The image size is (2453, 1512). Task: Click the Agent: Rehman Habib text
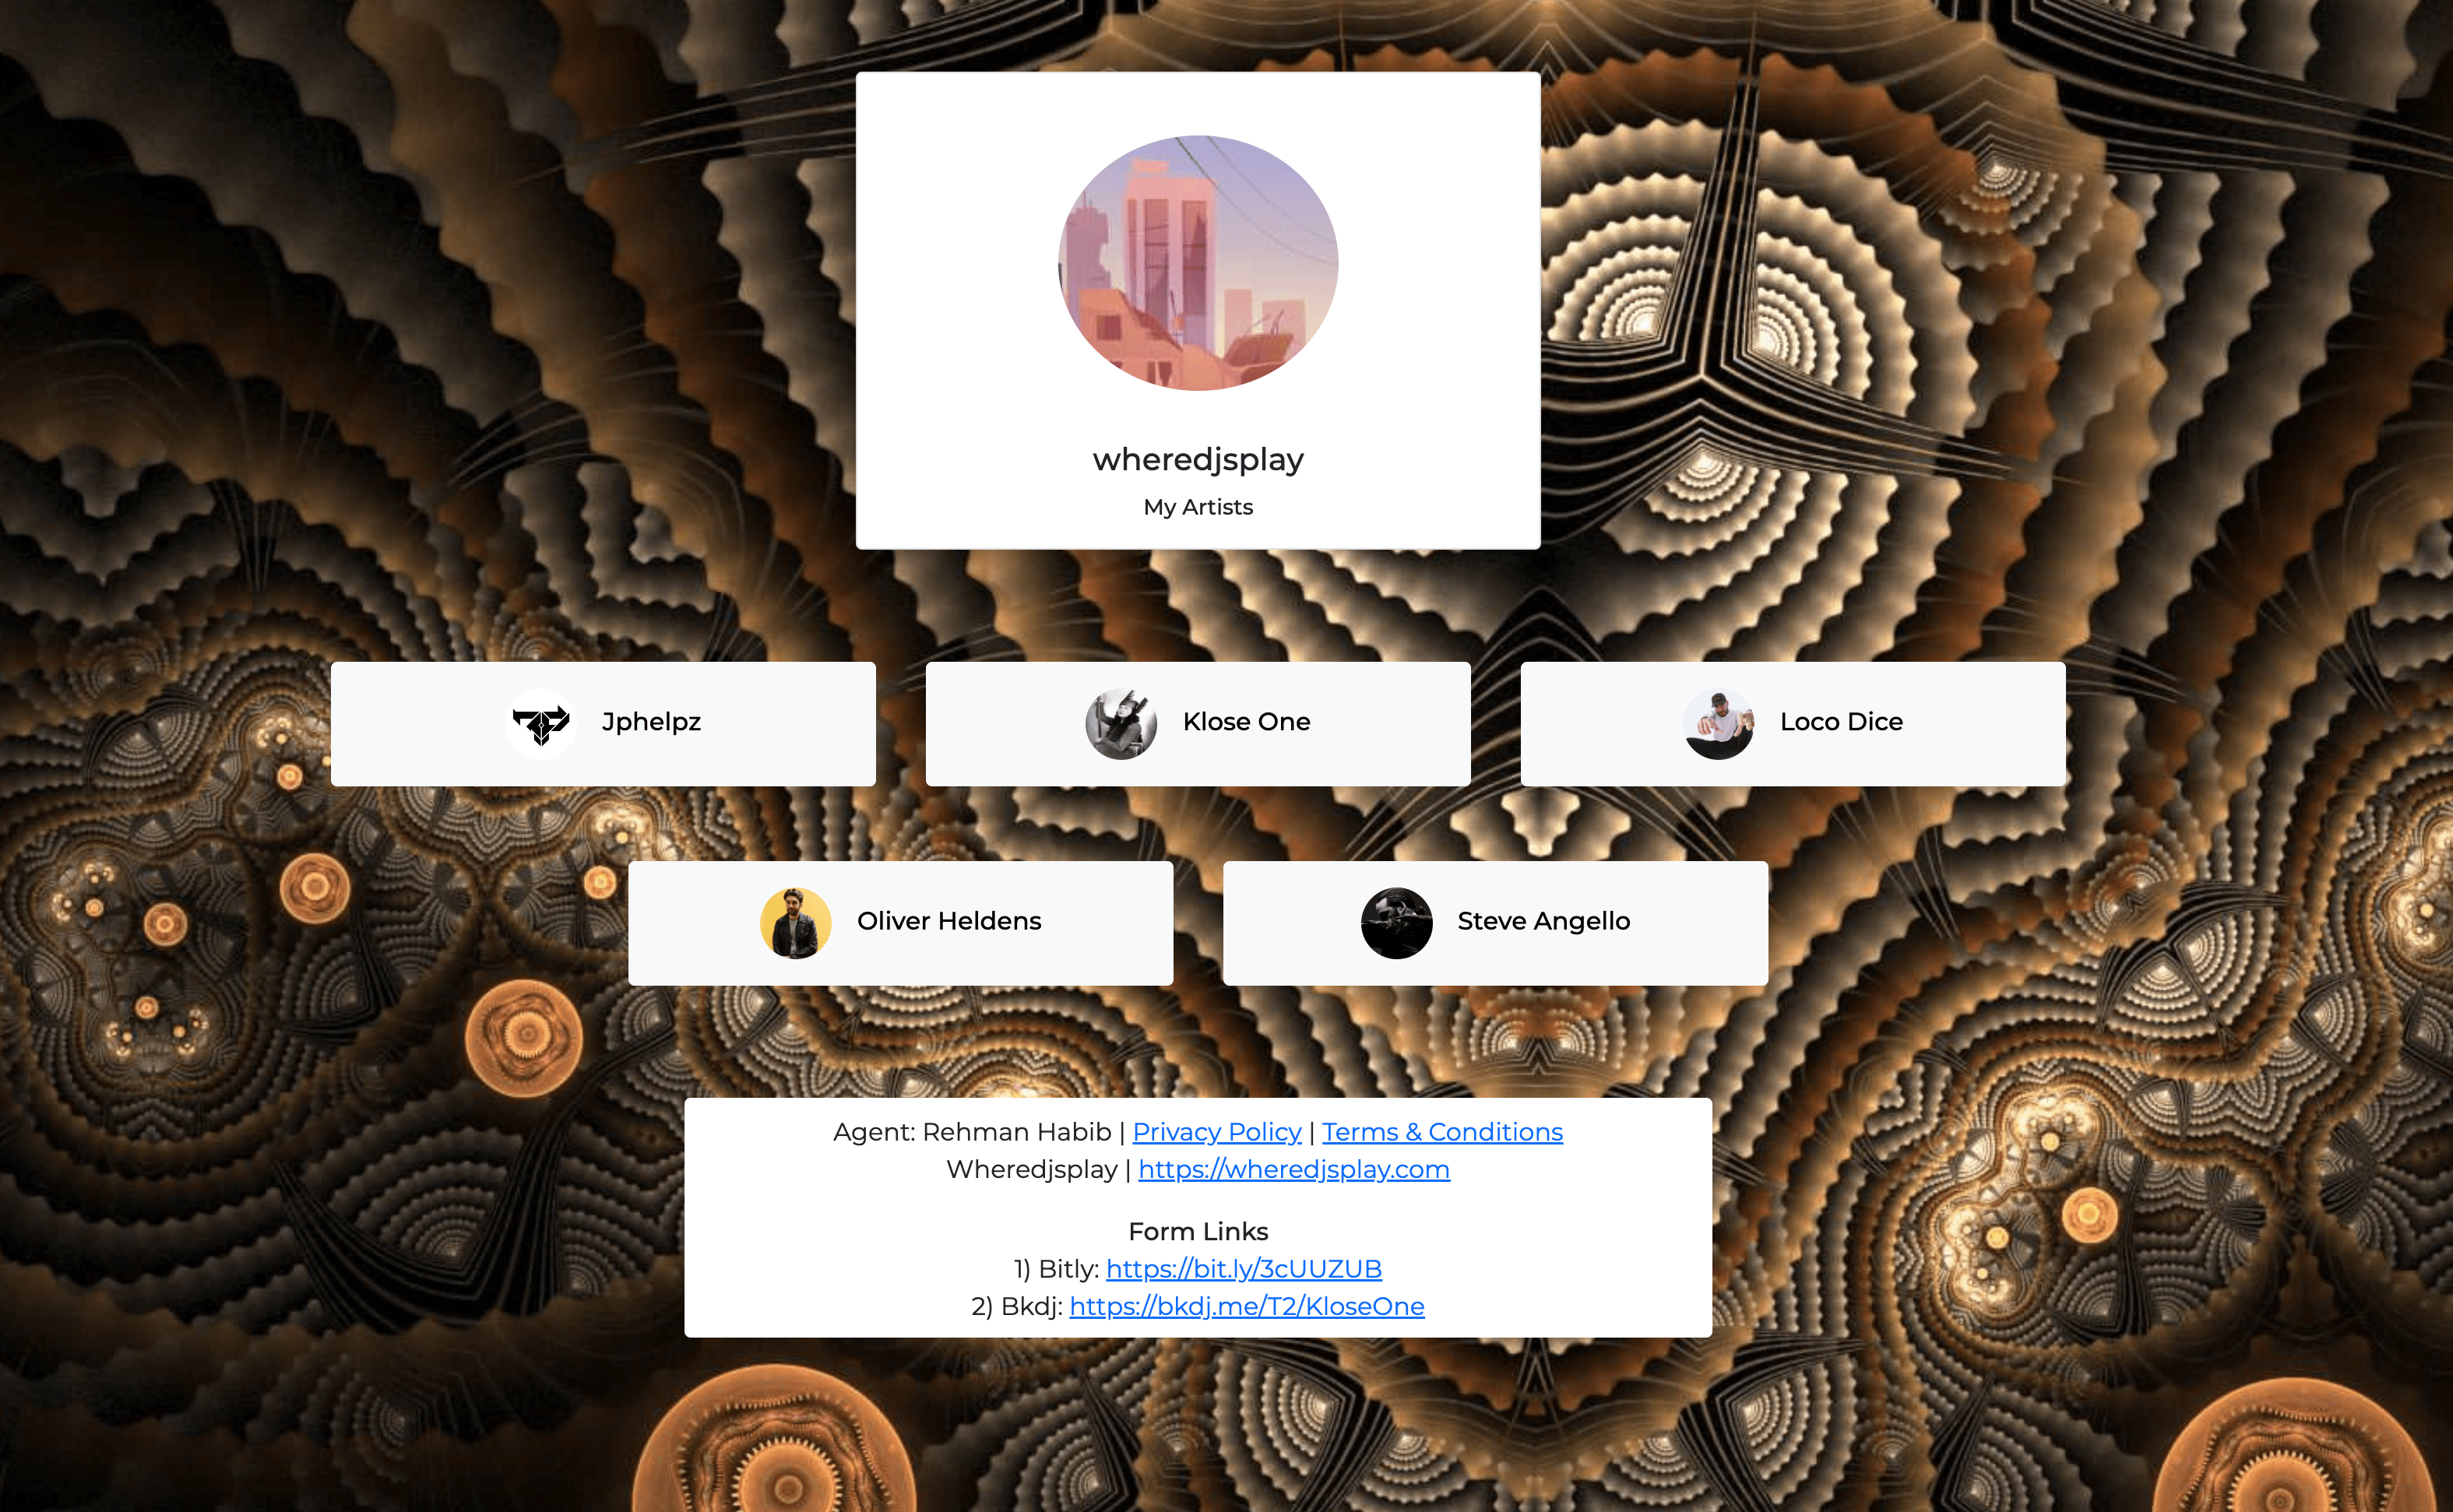pos(972,1132)
